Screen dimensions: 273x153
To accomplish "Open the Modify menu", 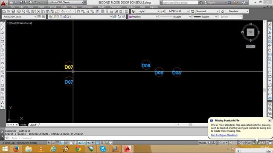I will [x=102, y=7].
